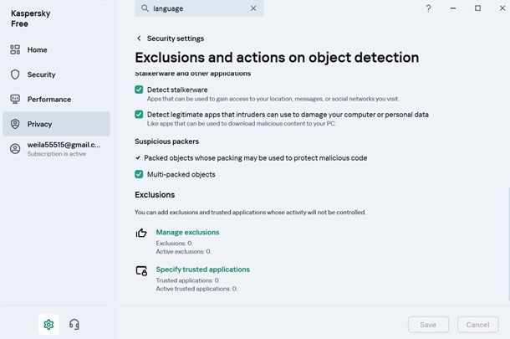Switch to the Security menu item
Screen dimensions: 510x339
[x=41, y=74]
